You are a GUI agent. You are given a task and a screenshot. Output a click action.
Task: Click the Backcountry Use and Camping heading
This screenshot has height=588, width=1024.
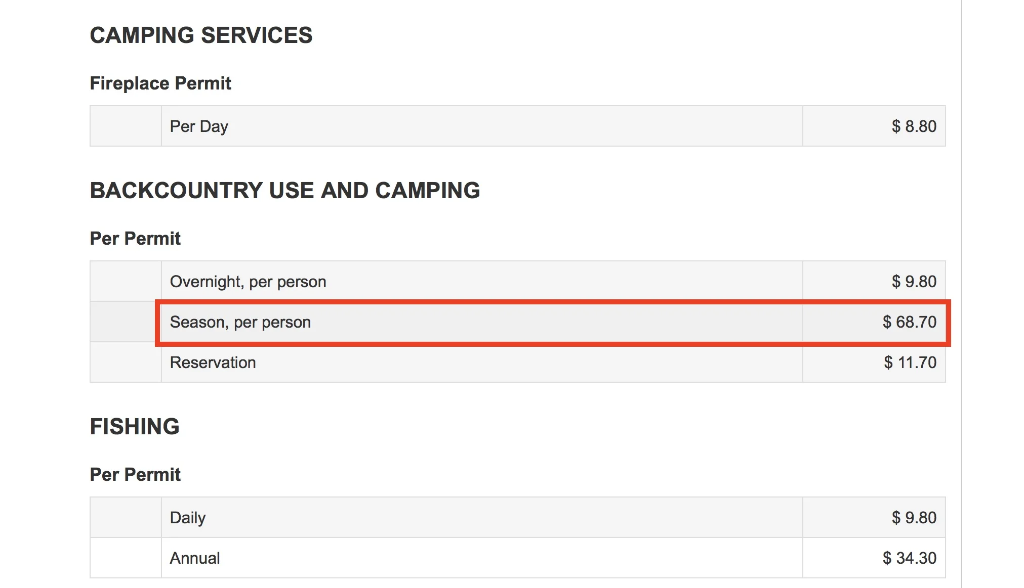[285, 191]
